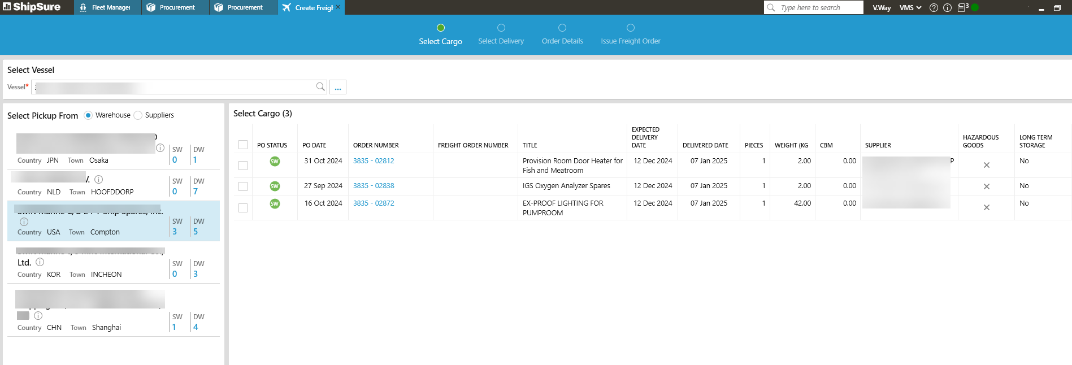Select the Suppliers pickup radio button
Viewport: 1072px width, 365px height.
pyautogui.click(x=138, y=115)
